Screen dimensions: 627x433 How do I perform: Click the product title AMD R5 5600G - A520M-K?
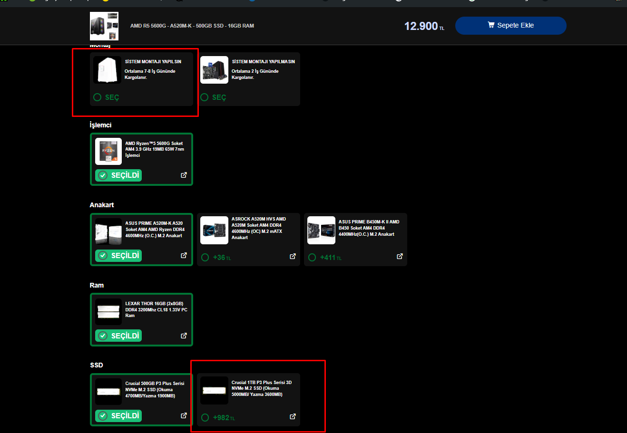coord(192,26)
